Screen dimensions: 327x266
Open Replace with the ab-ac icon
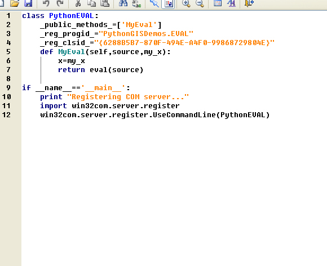[x=136, y=3]
